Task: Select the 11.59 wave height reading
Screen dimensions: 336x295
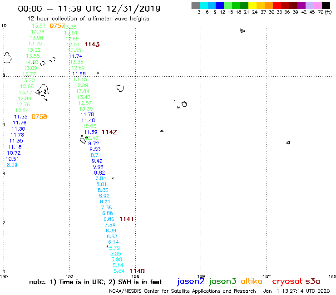Action: (x=91, y=132)
